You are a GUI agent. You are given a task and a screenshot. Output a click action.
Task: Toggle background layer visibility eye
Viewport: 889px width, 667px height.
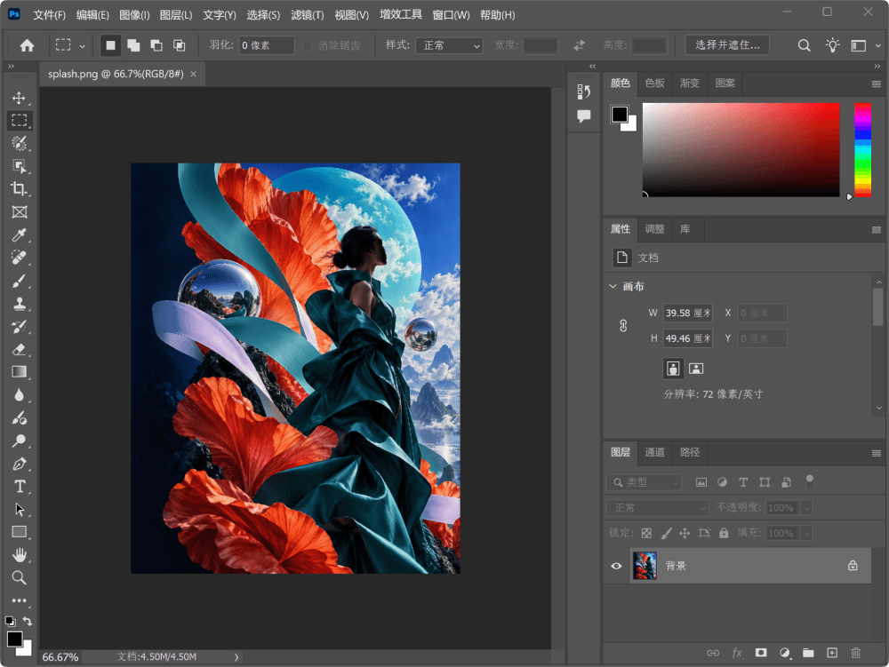[x=616, y=566]
